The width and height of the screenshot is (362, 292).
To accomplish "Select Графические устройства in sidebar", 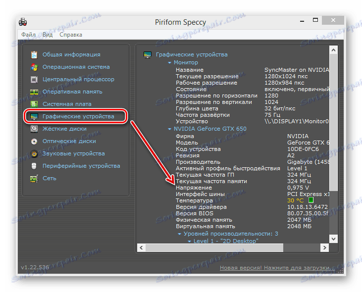I will [x=78, y=116].
